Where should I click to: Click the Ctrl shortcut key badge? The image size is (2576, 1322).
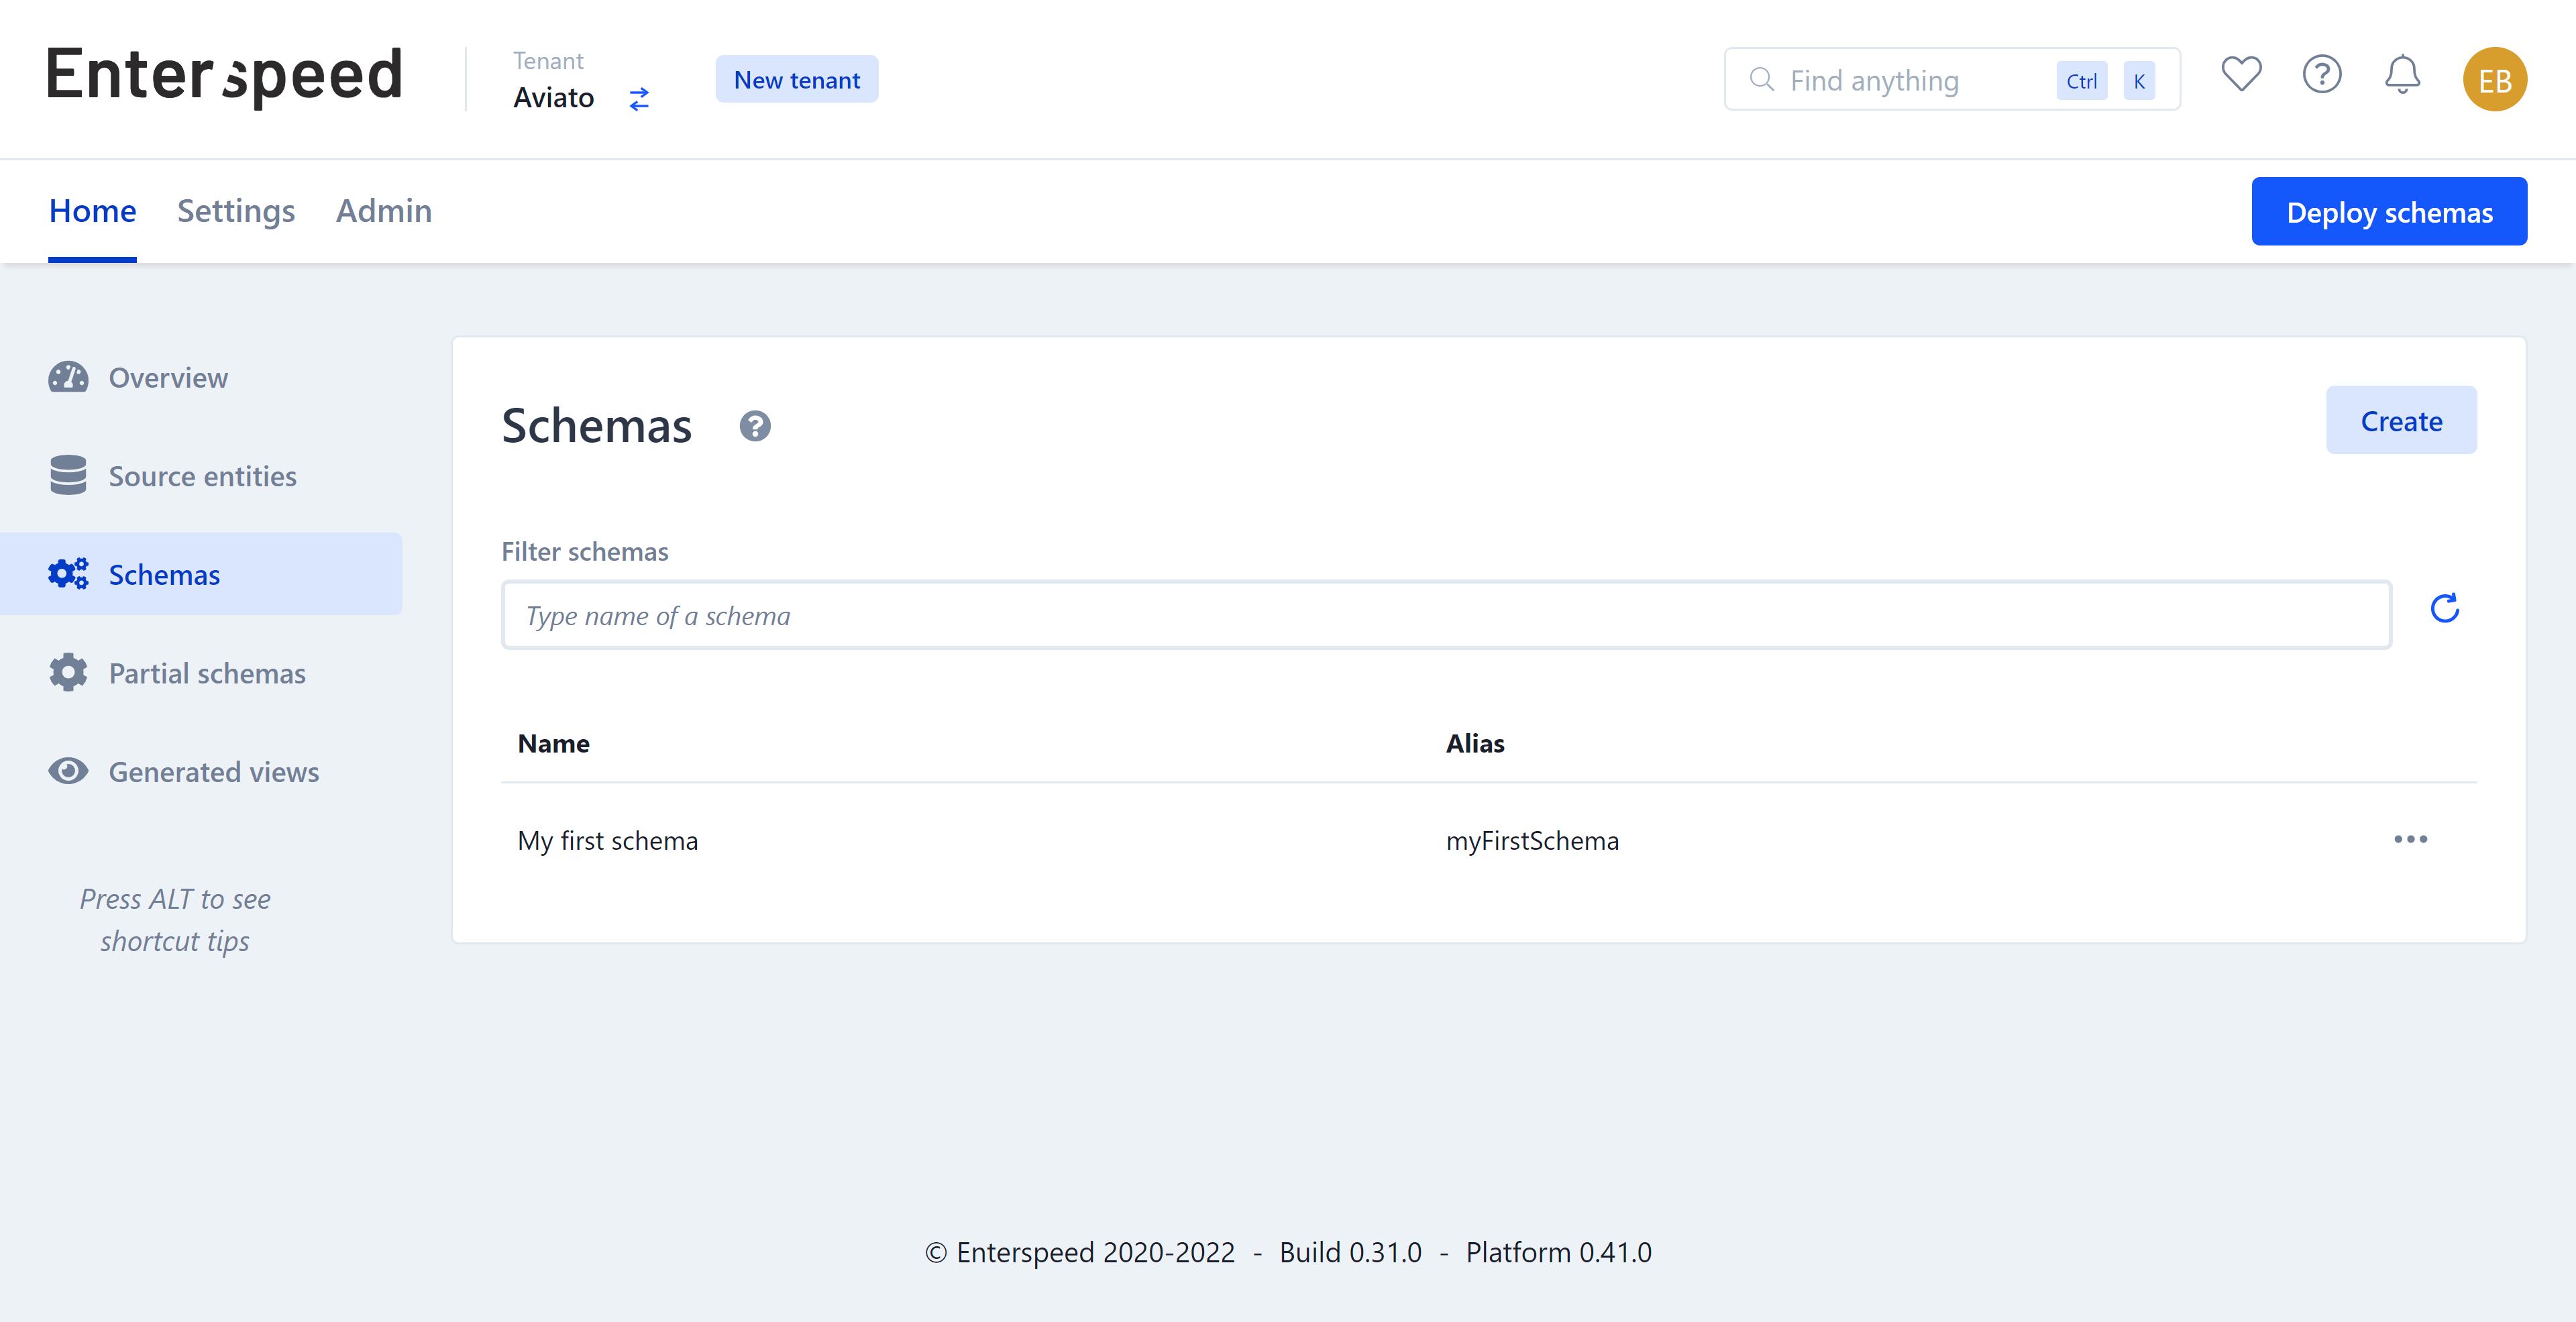coord(2082,81)
